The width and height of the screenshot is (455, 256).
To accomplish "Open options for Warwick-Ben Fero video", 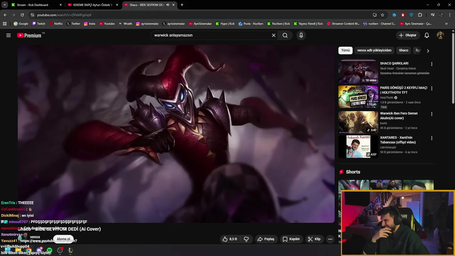I will tap(432, 114).
